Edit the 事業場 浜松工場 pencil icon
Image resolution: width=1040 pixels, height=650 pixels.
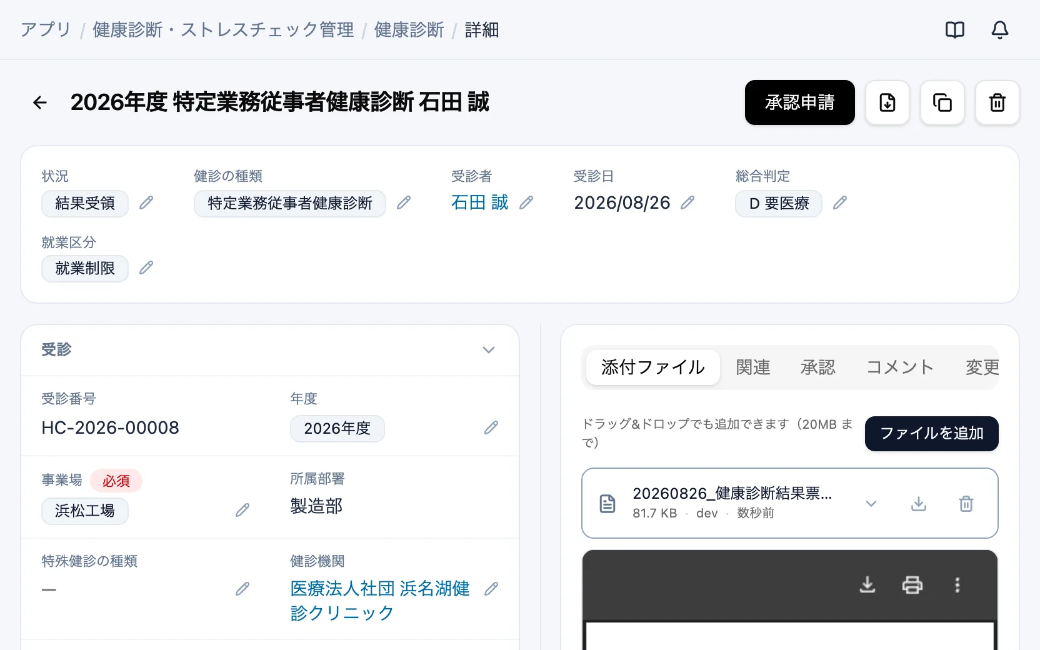click(242, 510)
